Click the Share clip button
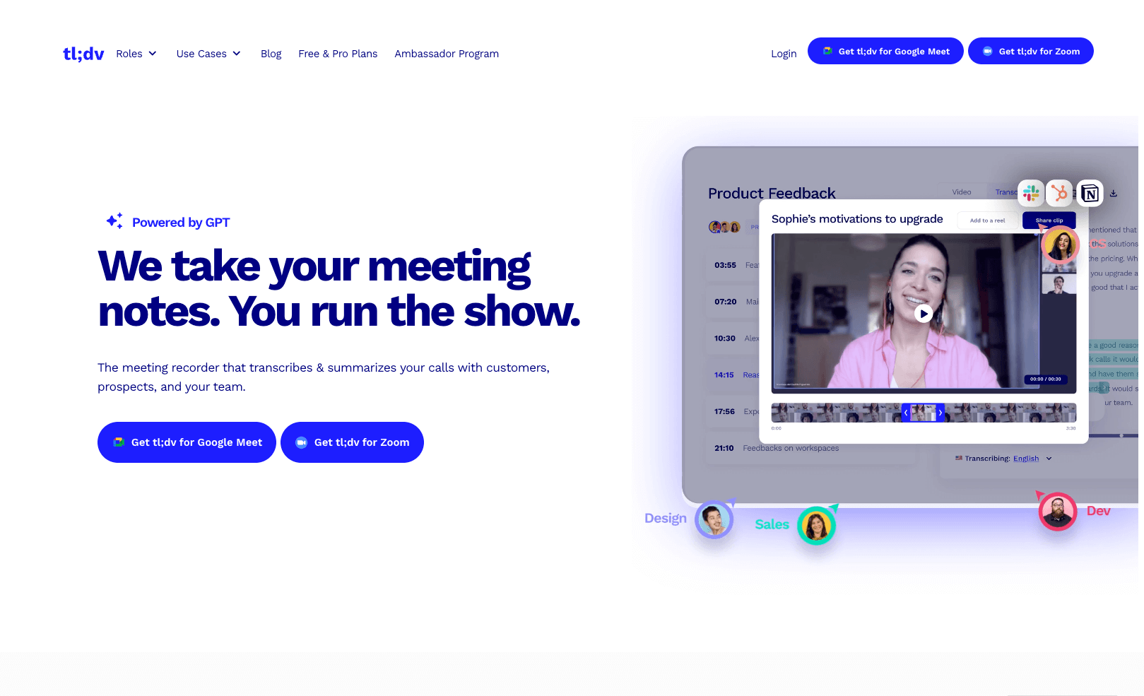 coord(1049,220)
